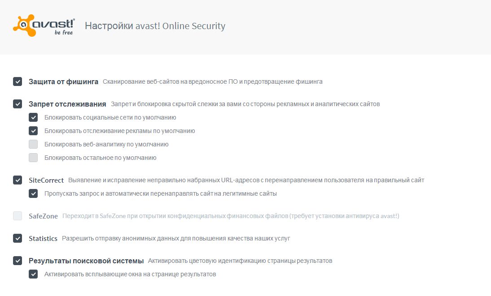
Task: Click the Защита от фишинга label
Action: 63,82
